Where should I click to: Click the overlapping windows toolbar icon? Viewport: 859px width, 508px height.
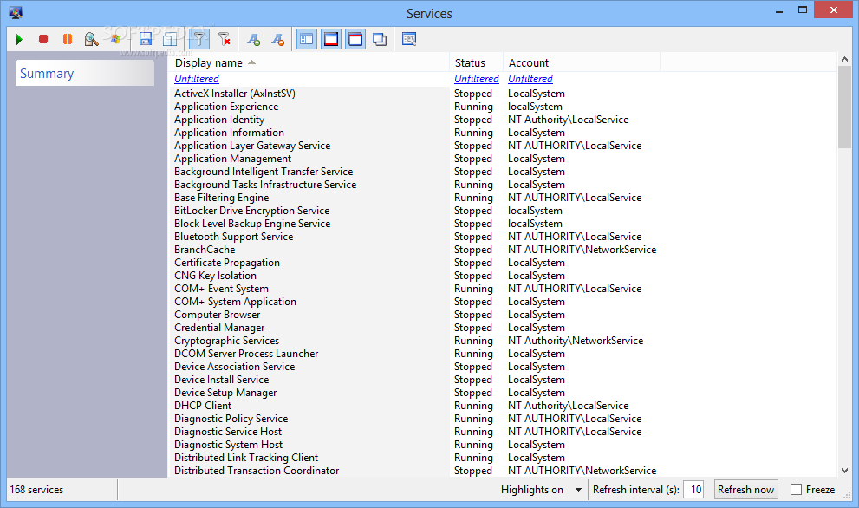click(380, 40)
